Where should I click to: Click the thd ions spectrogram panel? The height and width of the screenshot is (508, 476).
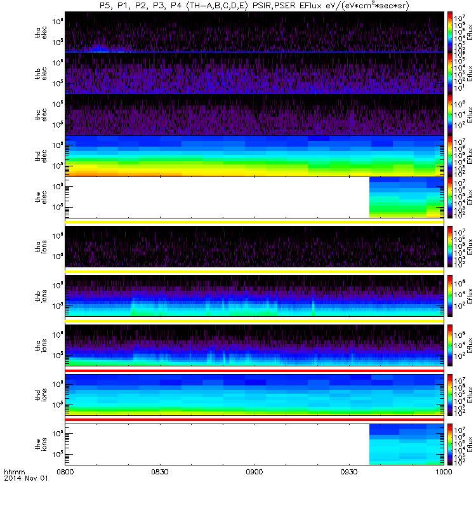tap(255, 395)
